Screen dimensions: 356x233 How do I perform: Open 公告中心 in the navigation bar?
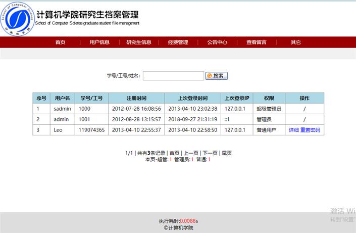[x=217, y=42]
